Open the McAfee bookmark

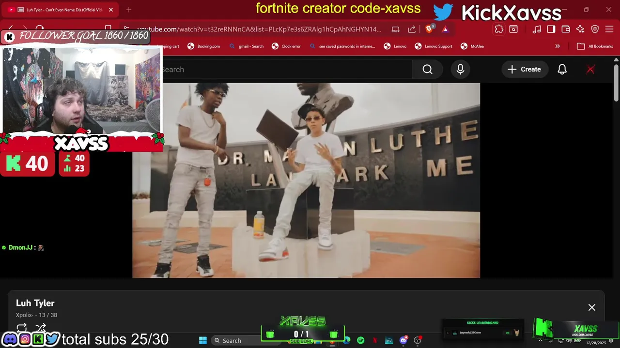[x=472, y=46]
